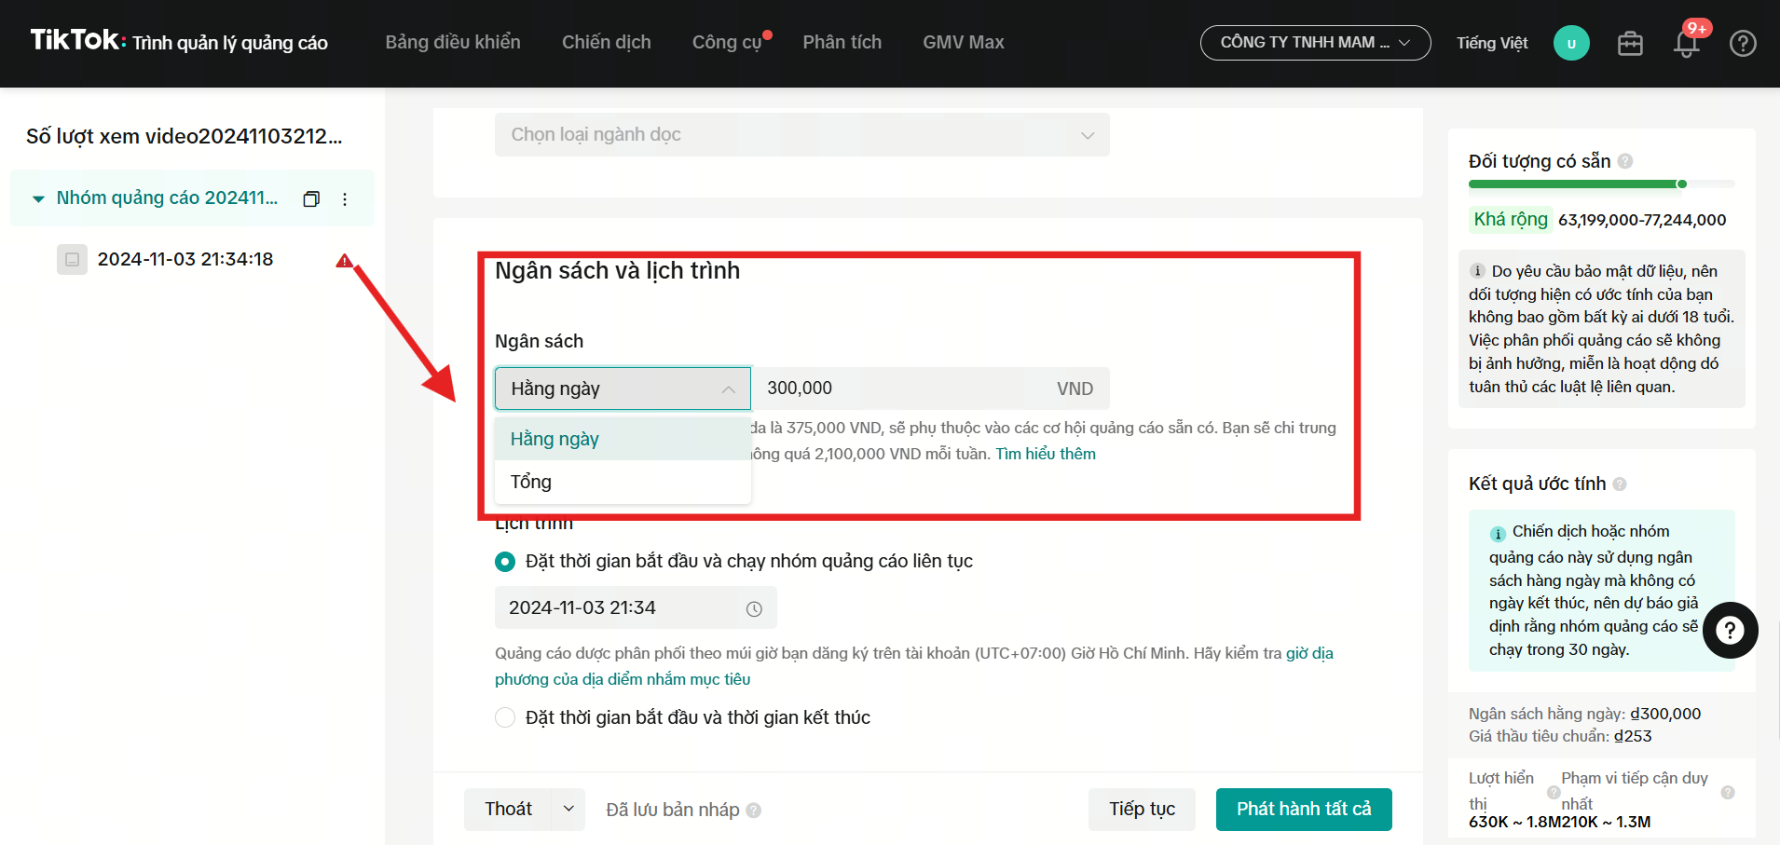Open the Chọn loại ngành dọc dropdown

[801, 134]
